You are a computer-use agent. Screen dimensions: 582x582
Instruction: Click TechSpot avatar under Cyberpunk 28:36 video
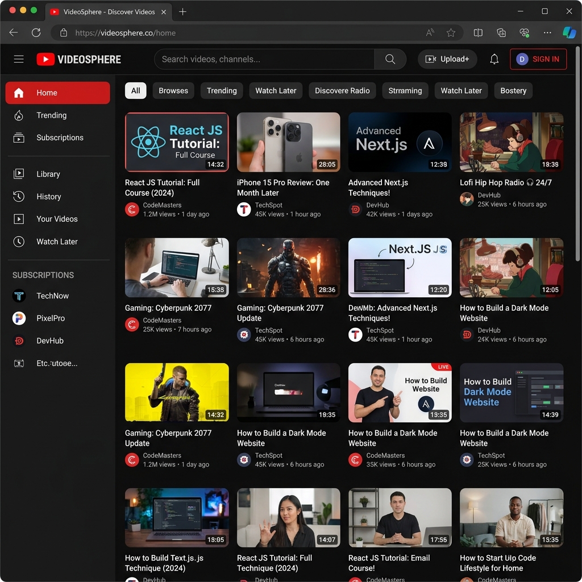244,335
